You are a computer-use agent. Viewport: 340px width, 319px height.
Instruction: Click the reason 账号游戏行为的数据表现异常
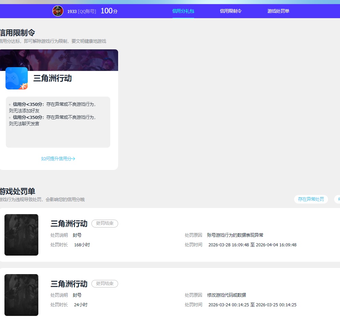point(235,235)
